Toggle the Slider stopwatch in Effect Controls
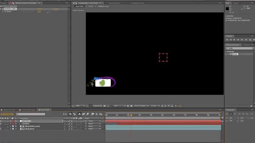Viewport: 255px width, 143px height. (5, 11)
